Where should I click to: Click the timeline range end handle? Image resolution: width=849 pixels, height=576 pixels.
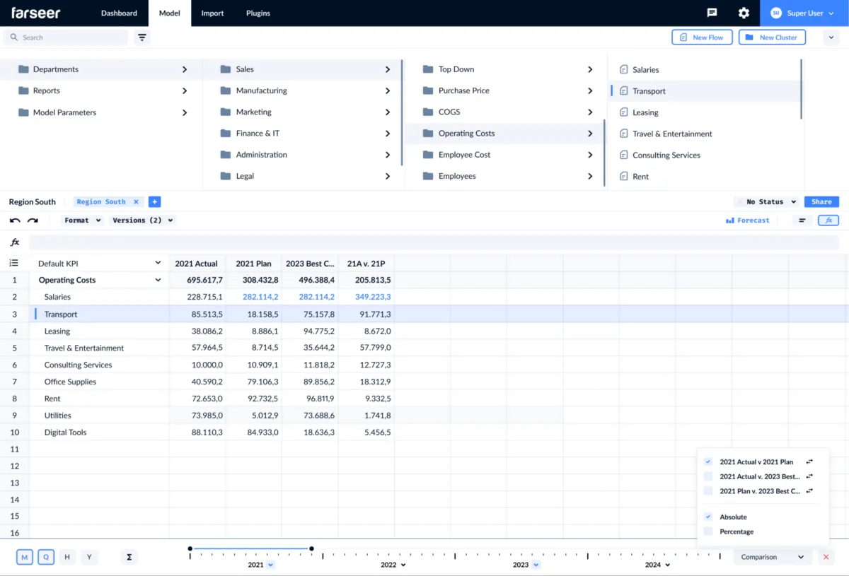(x=311, y=548)
